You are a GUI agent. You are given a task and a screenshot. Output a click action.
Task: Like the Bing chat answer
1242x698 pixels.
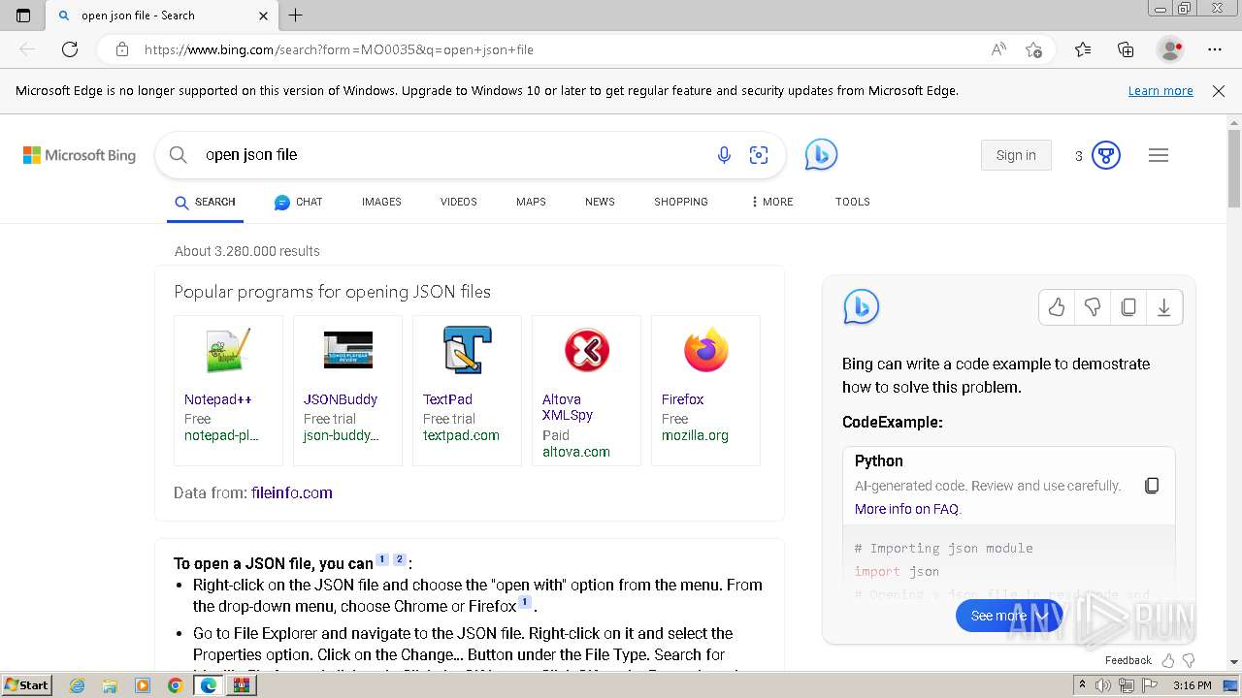[1057, 307]
